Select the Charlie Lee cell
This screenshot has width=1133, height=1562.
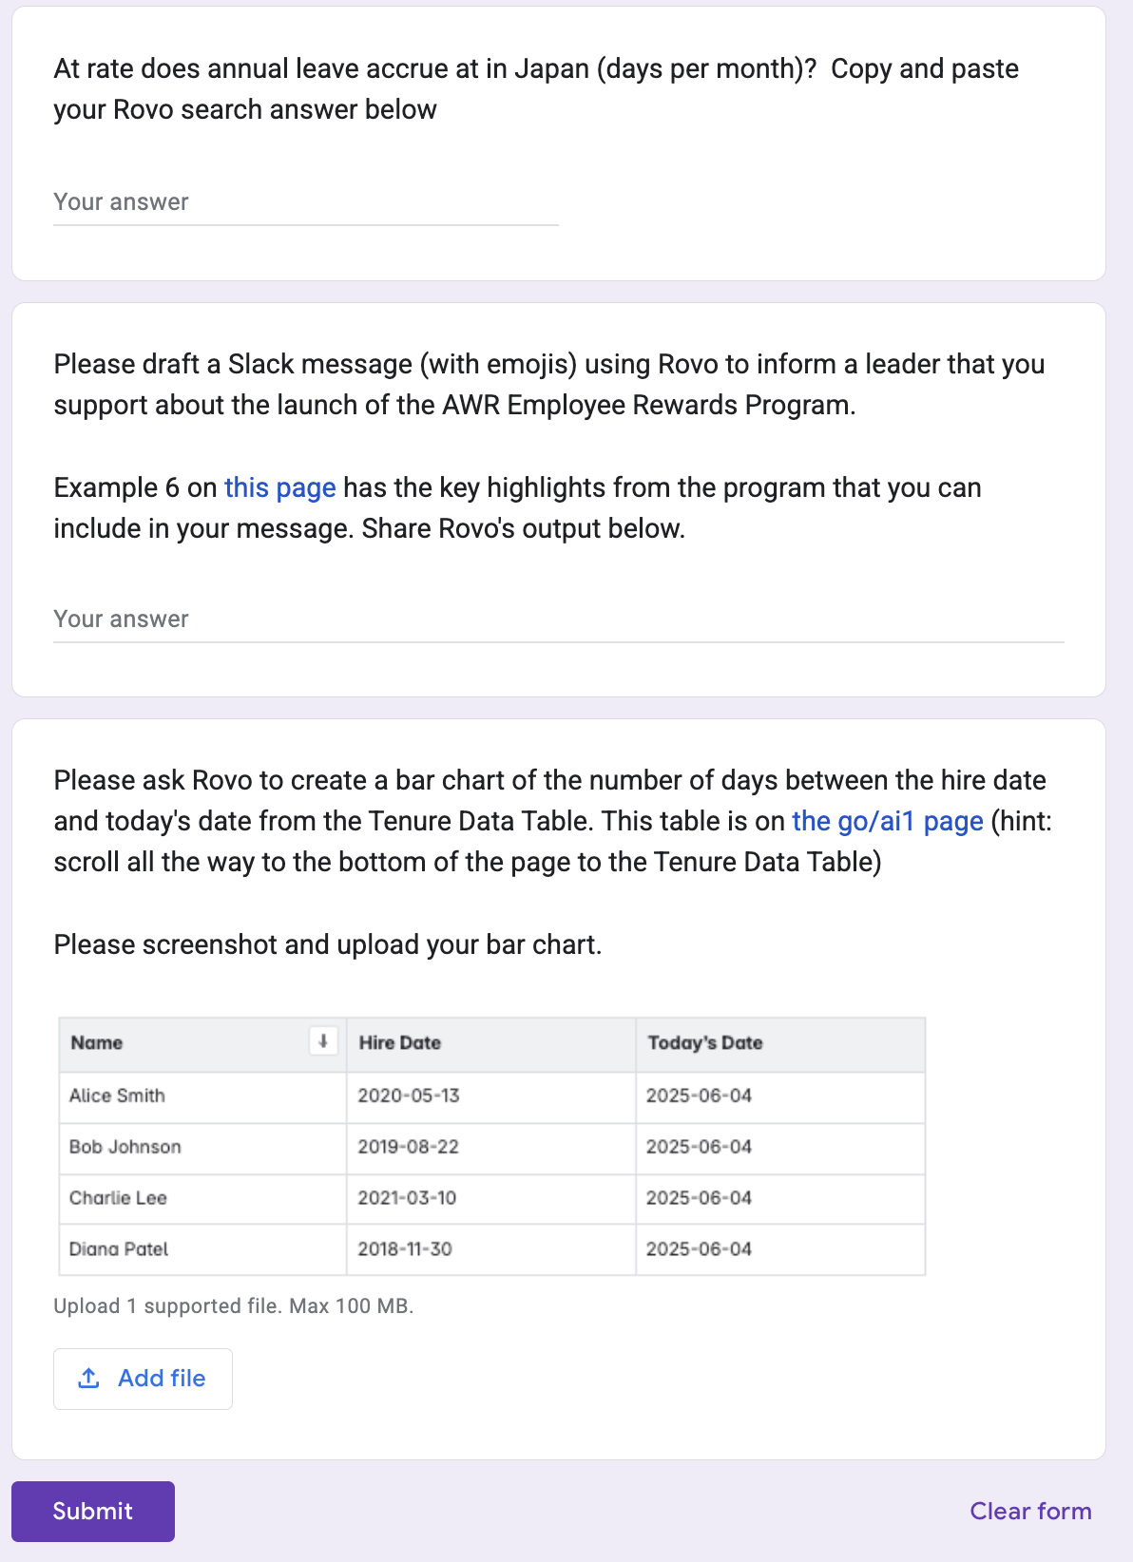pyautogui.click(x=202, y=1199)
